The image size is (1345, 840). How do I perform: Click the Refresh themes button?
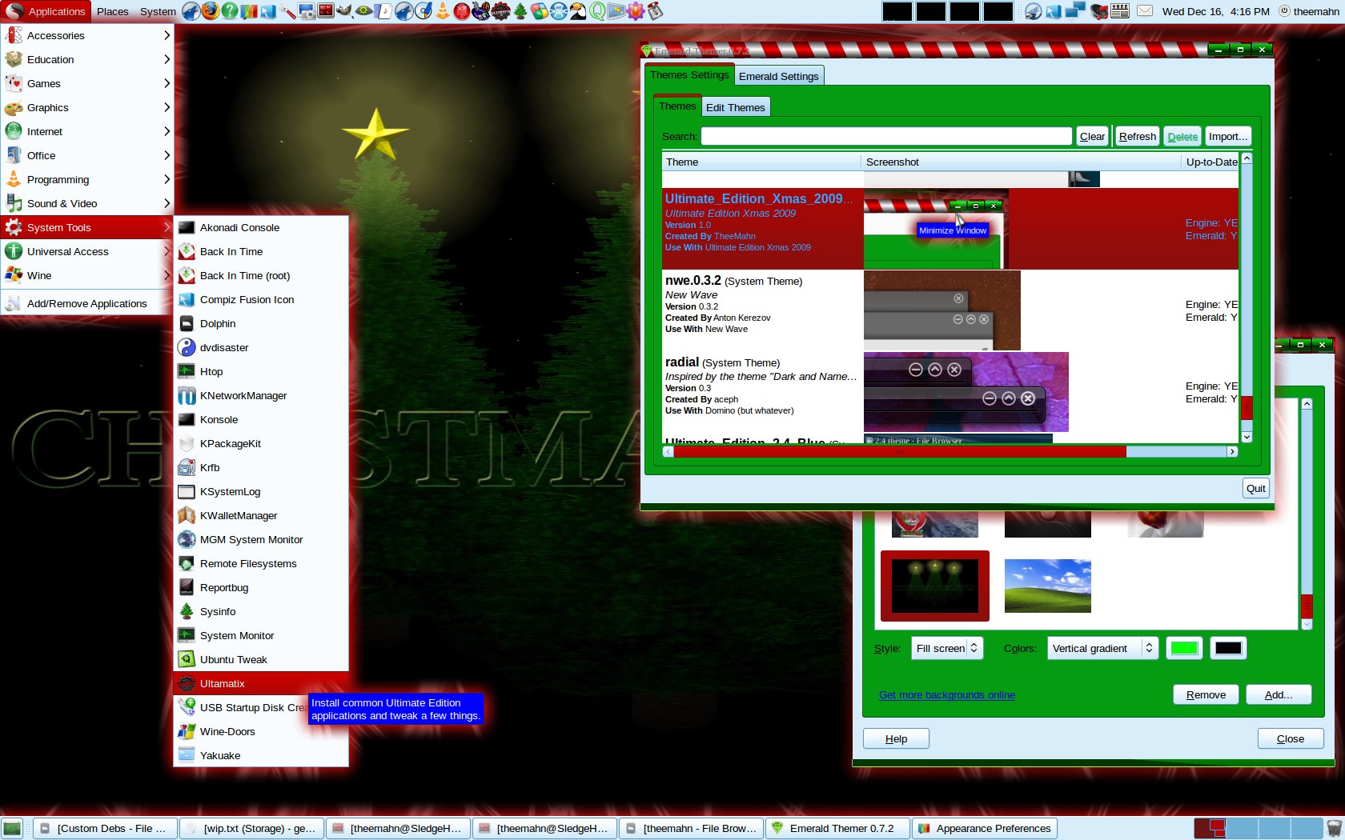[1137, 136]
